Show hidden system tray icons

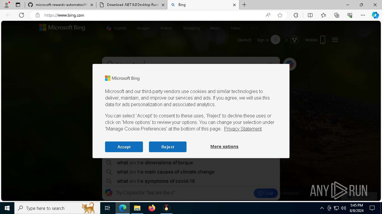(x=322, y=208)
